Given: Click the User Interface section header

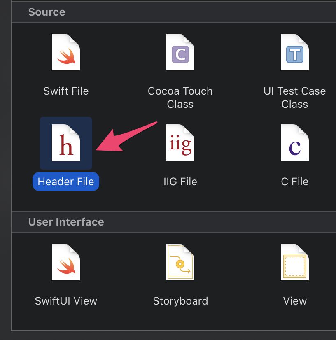Looking at the screenshot, I should click(x=66, y=222).
